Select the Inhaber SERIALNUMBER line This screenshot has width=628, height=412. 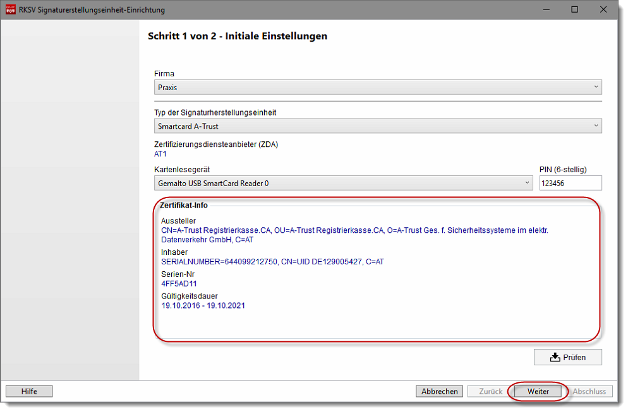[x=272, y=262]
